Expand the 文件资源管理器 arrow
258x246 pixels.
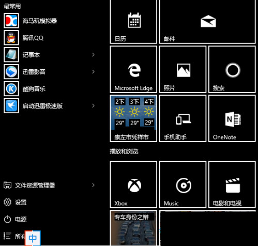click(93, 185)
